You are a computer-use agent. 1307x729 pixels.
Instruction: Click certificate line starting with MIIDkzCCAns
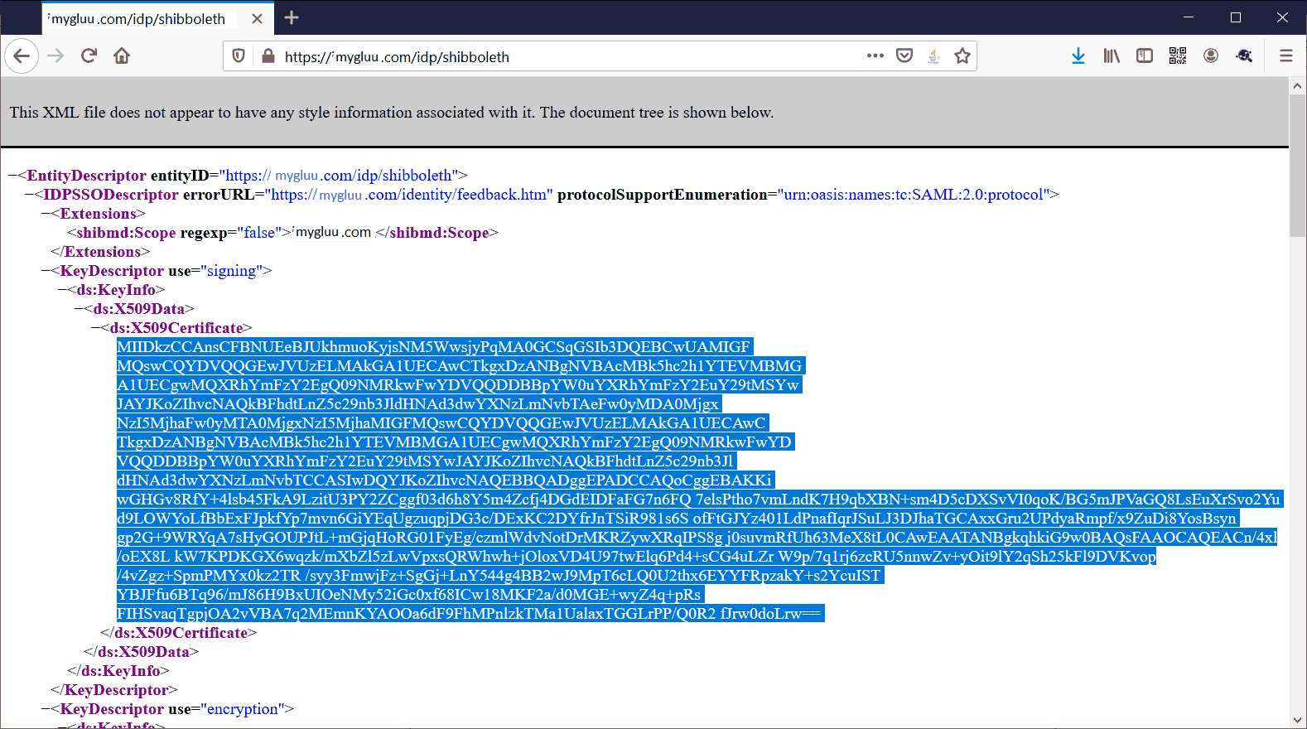[x=435, y=347]
